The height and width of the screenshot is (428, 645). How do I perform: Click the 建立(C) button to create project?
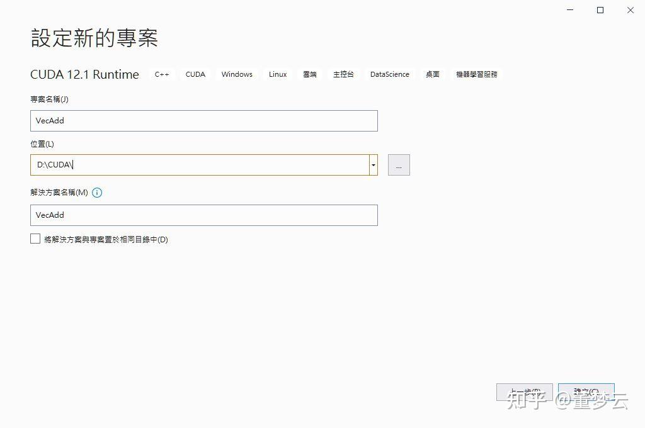585,391
